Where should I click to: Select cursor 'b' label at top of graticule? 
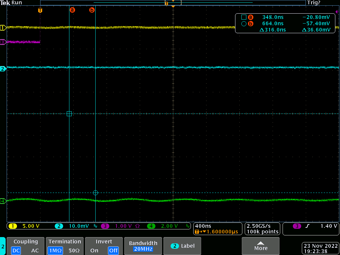(92, 10)
